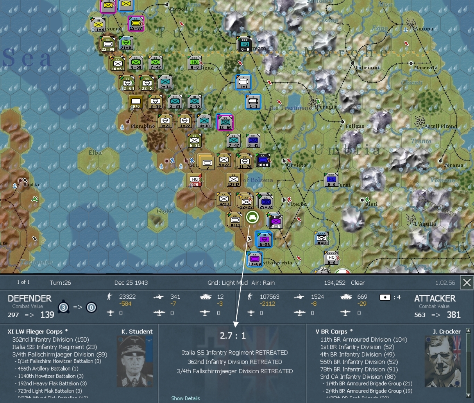Image resolution: width=474 pixels, height=403 pixels.
Task: Select the unknown '?' unit stack
Action: coord(206,162)
